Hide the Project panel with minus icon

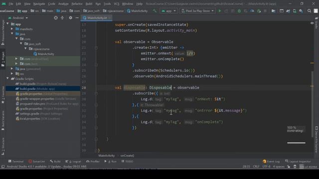(x=77, y=18)
